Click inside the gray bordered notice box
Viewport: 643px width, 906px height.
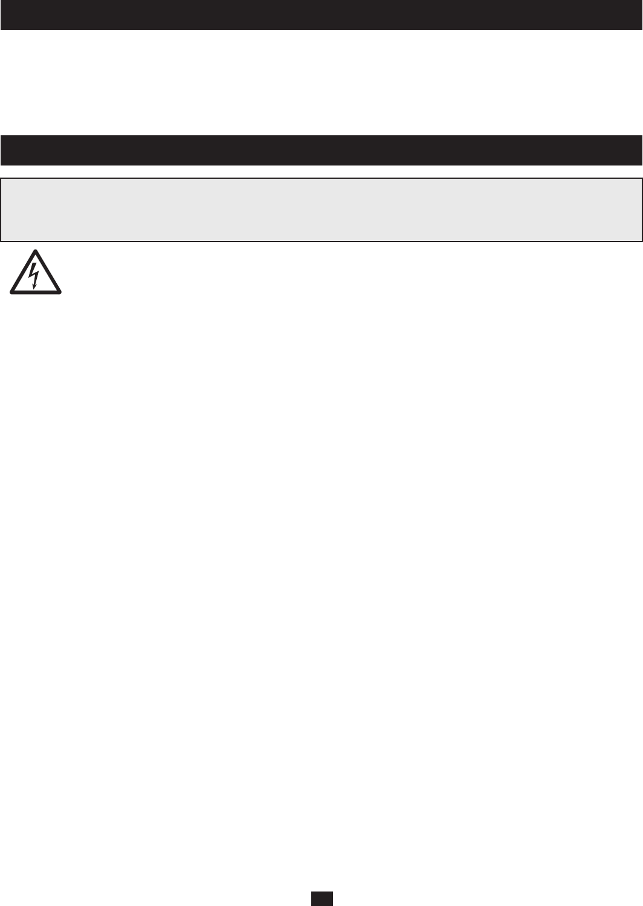(321, 210)
